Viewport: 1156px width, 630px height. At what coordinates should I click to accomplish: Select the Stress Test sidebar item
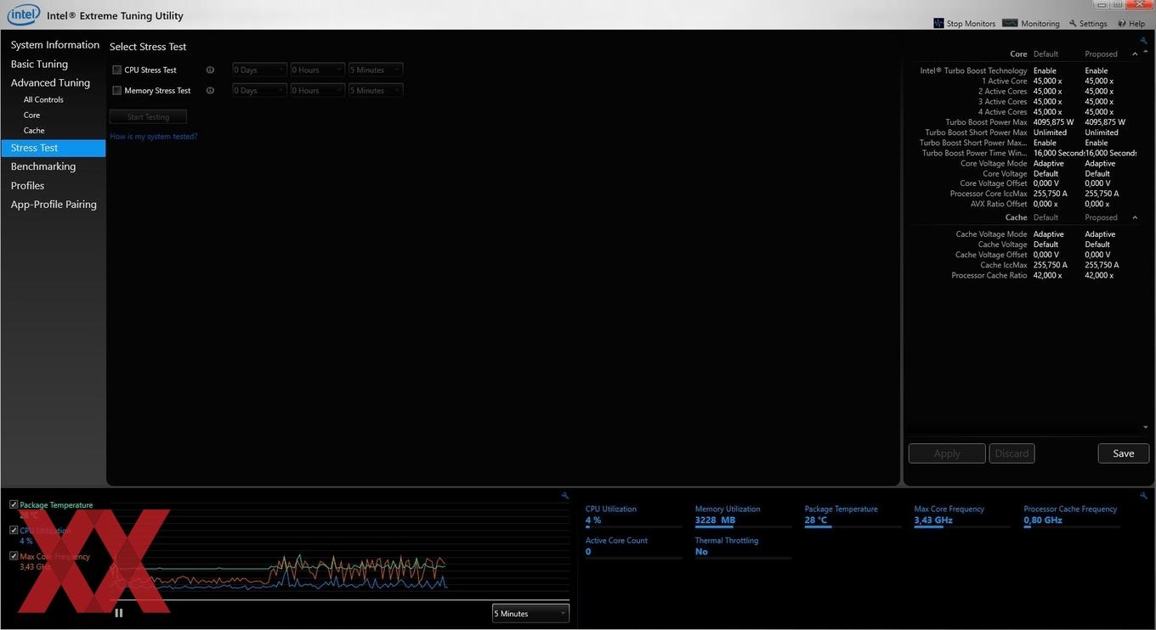click(x=54, y=148)
